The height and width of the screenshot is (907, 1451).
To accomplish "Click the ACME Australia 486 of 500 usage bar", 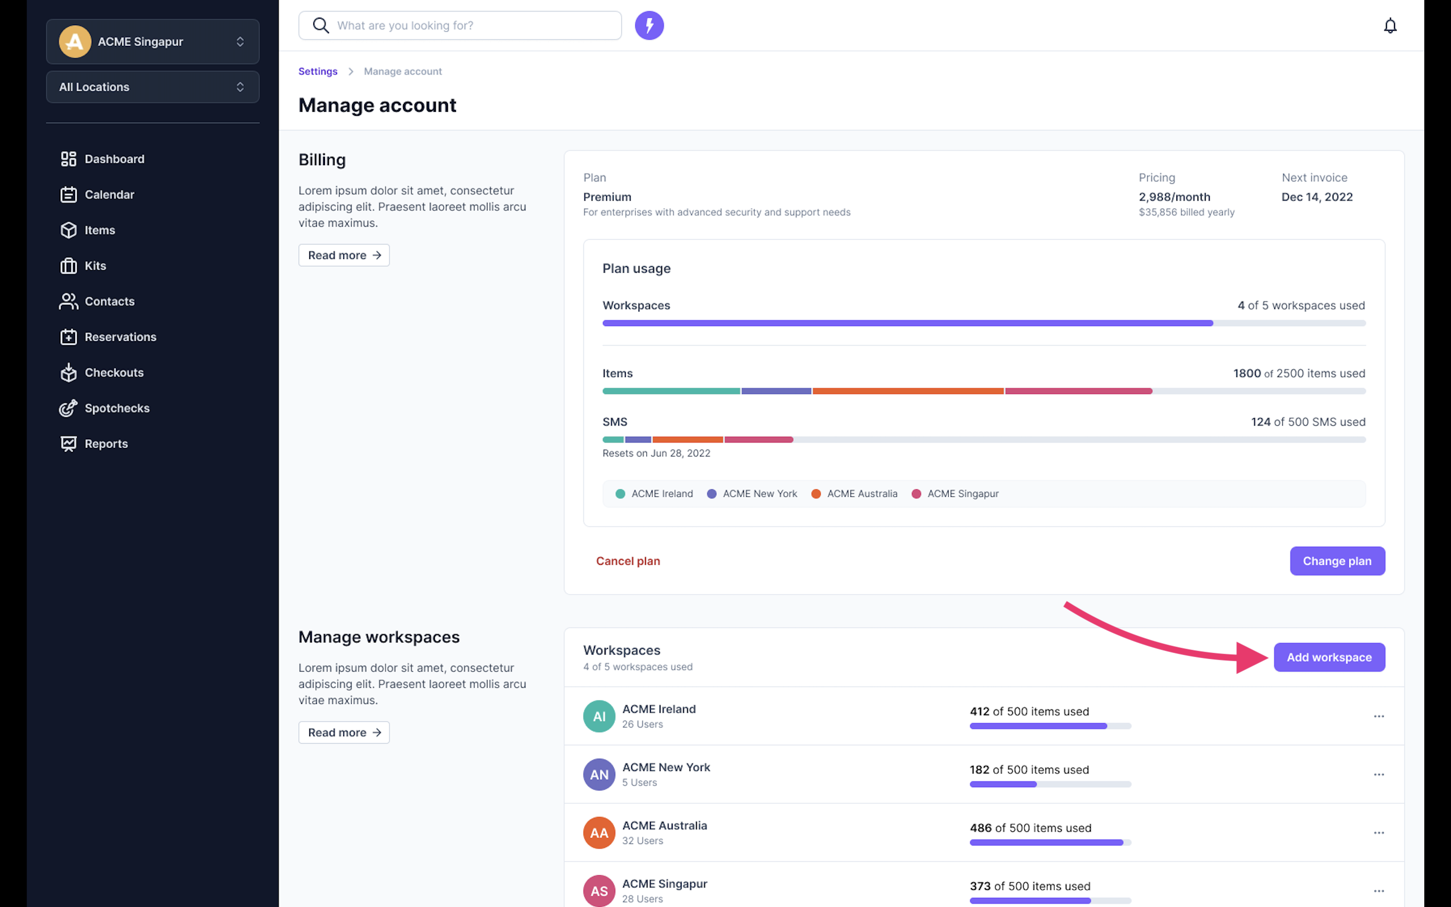I will [1050, 843].
